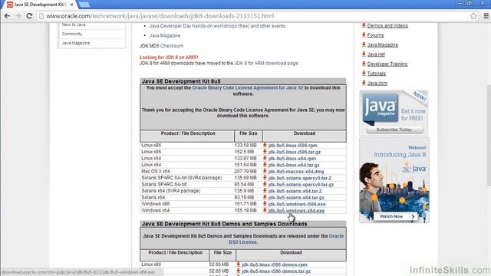Click download arrow icon beside jdk-8u5-solaris-sparcv9.tar.gz
Image resolution: width=491 pixels, height=276 pixels.
coord(265,184)
